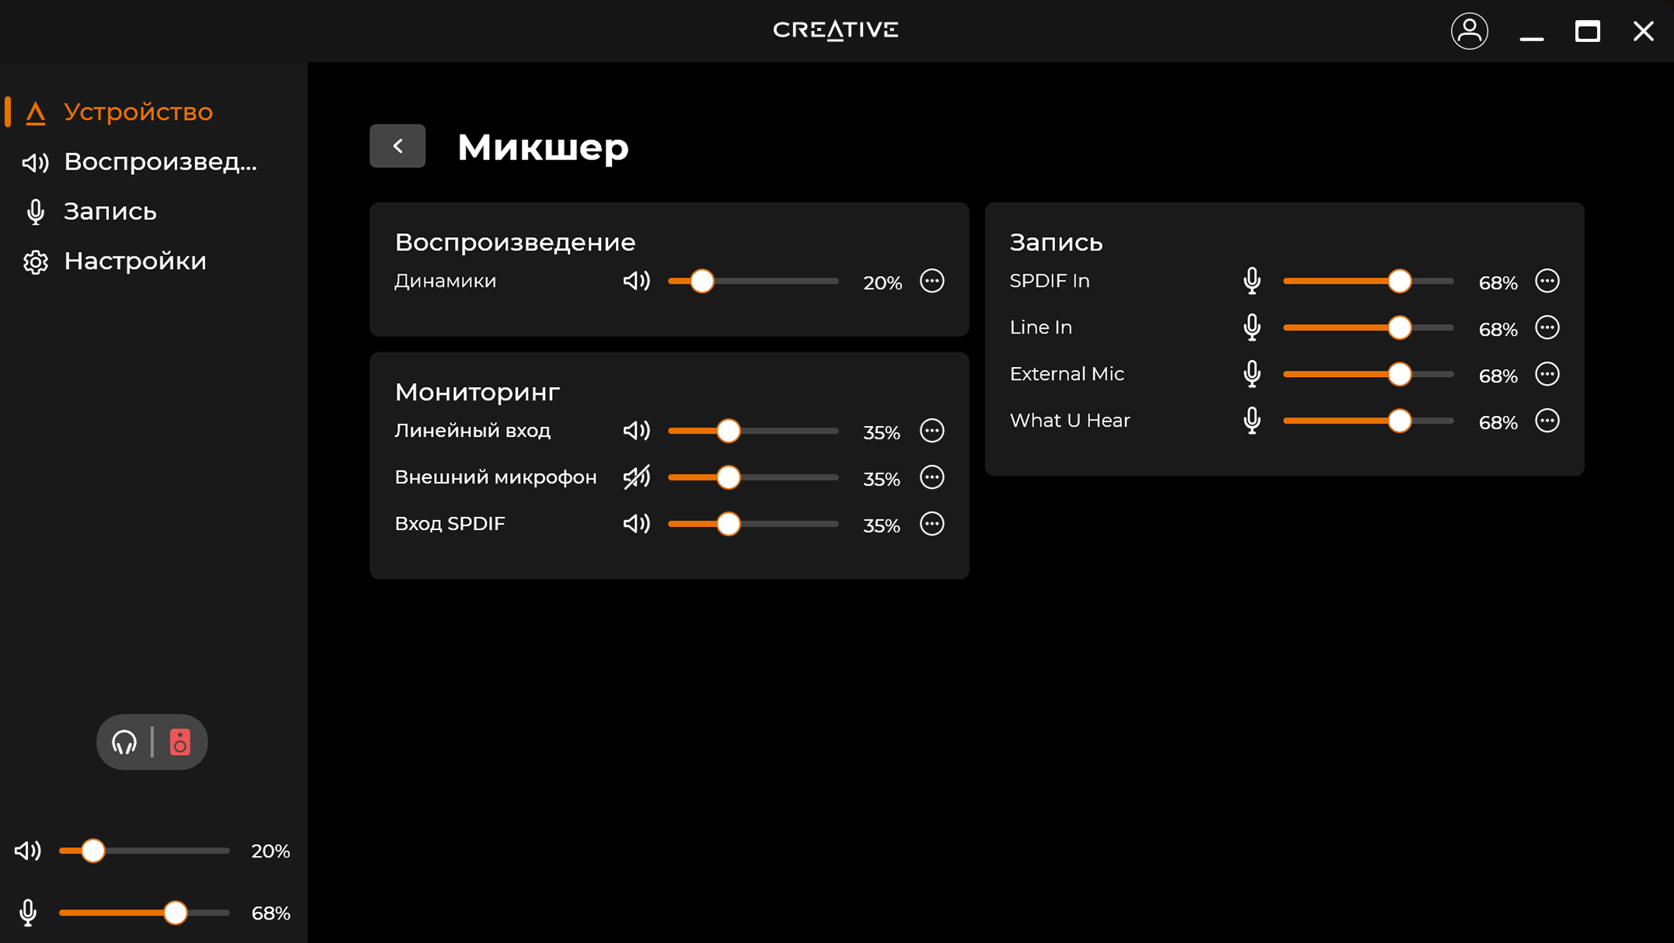Unmute the Внешний микрофон monitoring
The height and width of the screenshot is (943, 1674).
pyautogui.click(x=636, y=477)
